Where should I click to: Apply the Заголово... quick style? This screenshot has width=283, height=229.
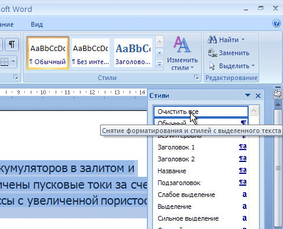133,53
